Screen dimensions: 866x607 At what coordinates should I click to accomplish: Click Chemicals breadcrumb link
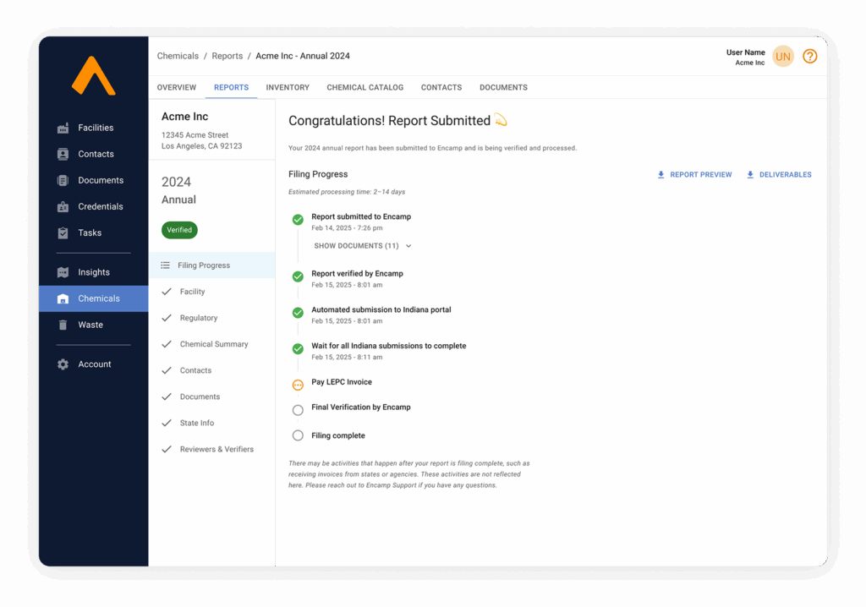[178, 56]
